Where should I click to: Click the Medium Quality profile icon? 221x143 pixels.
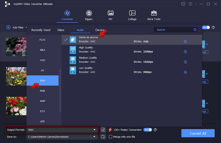[x=73, y=60]
